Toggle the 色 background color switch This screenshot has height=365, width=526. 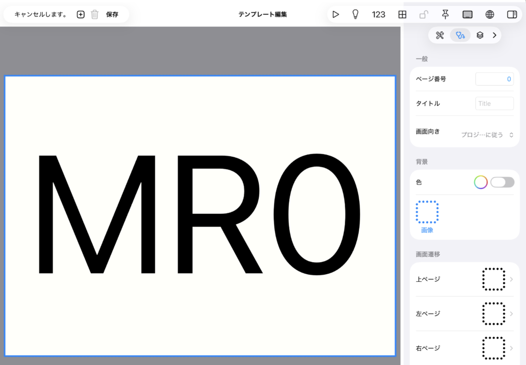(502, 182)
